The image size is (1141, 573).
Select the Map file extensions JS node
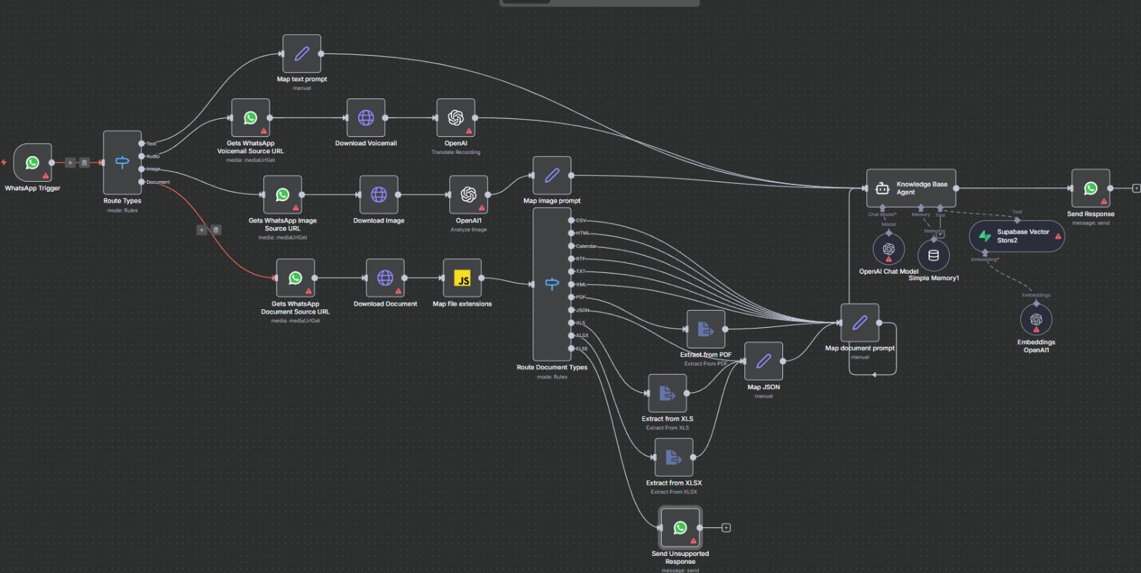[x=462, y=278]
